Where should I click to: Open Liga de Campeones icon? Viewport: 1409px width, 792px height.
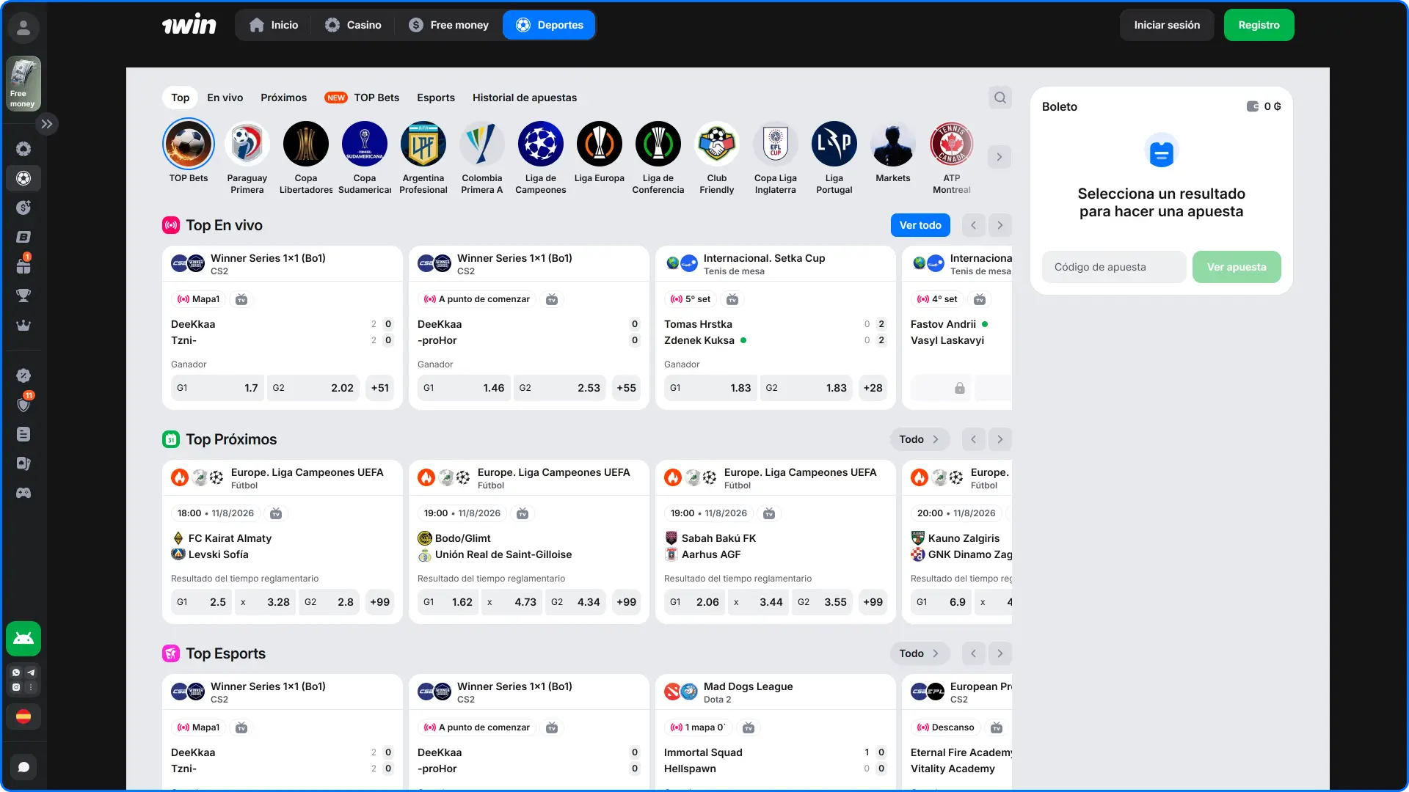(x=541, y=144)
